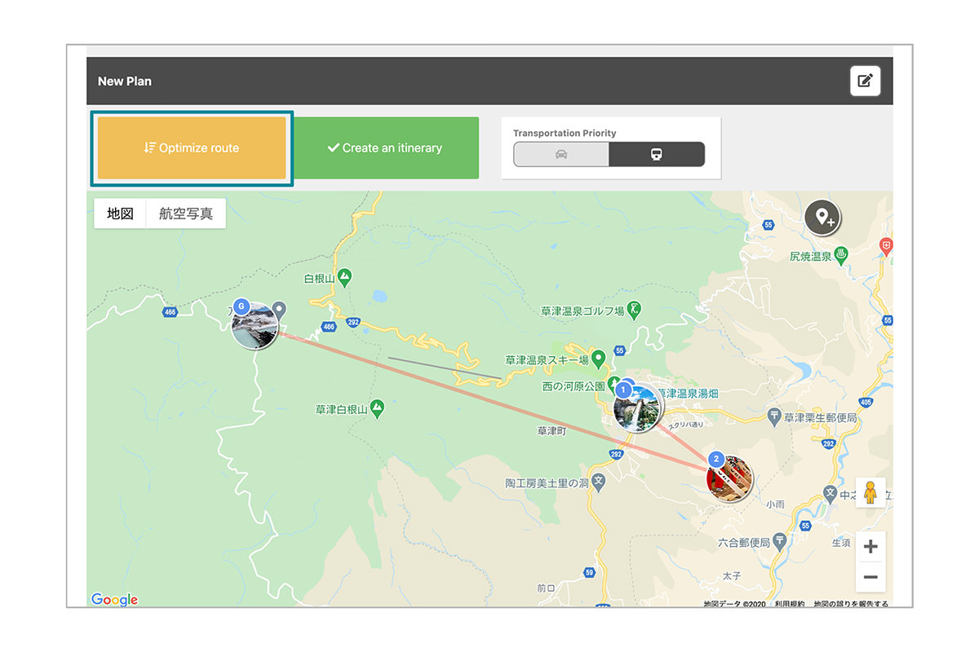Open the 利用規約 terms link

(788, 604)
